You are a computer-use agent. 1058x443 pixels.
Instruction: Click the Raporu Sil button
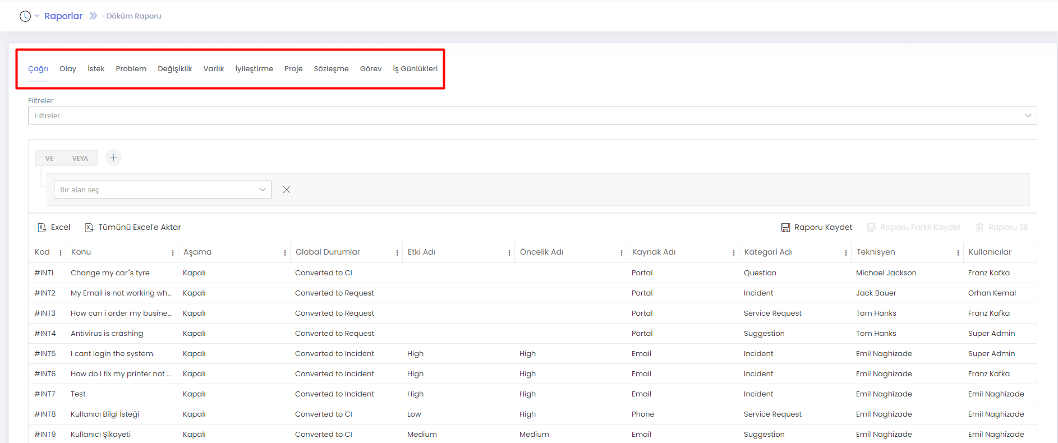click(x=1002, y=228)
